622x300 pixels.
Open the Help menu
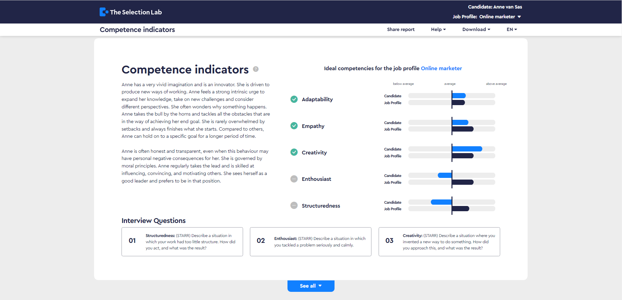click(438, 29)
